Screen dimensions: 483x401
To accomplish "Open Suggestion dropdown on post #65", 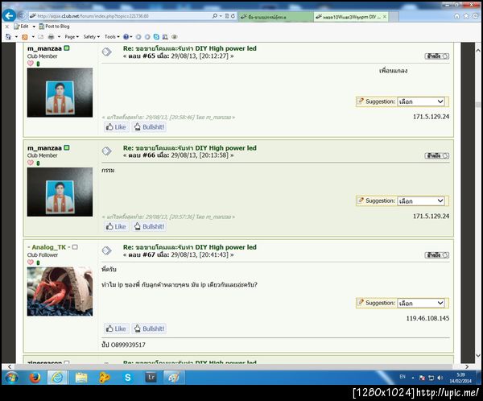I will 421,101.
